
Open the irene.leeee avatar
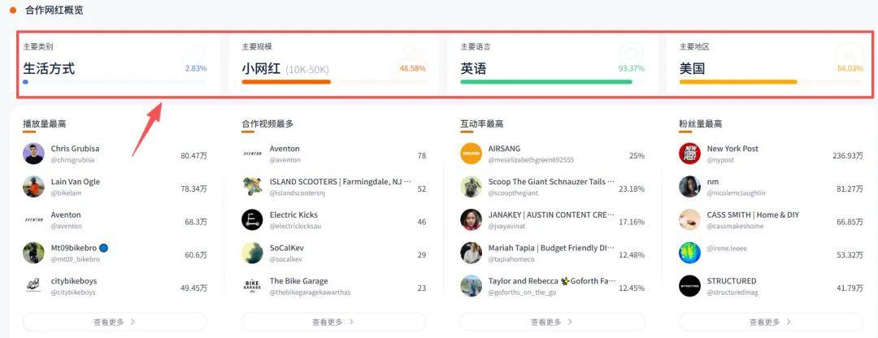pos(690,253)
